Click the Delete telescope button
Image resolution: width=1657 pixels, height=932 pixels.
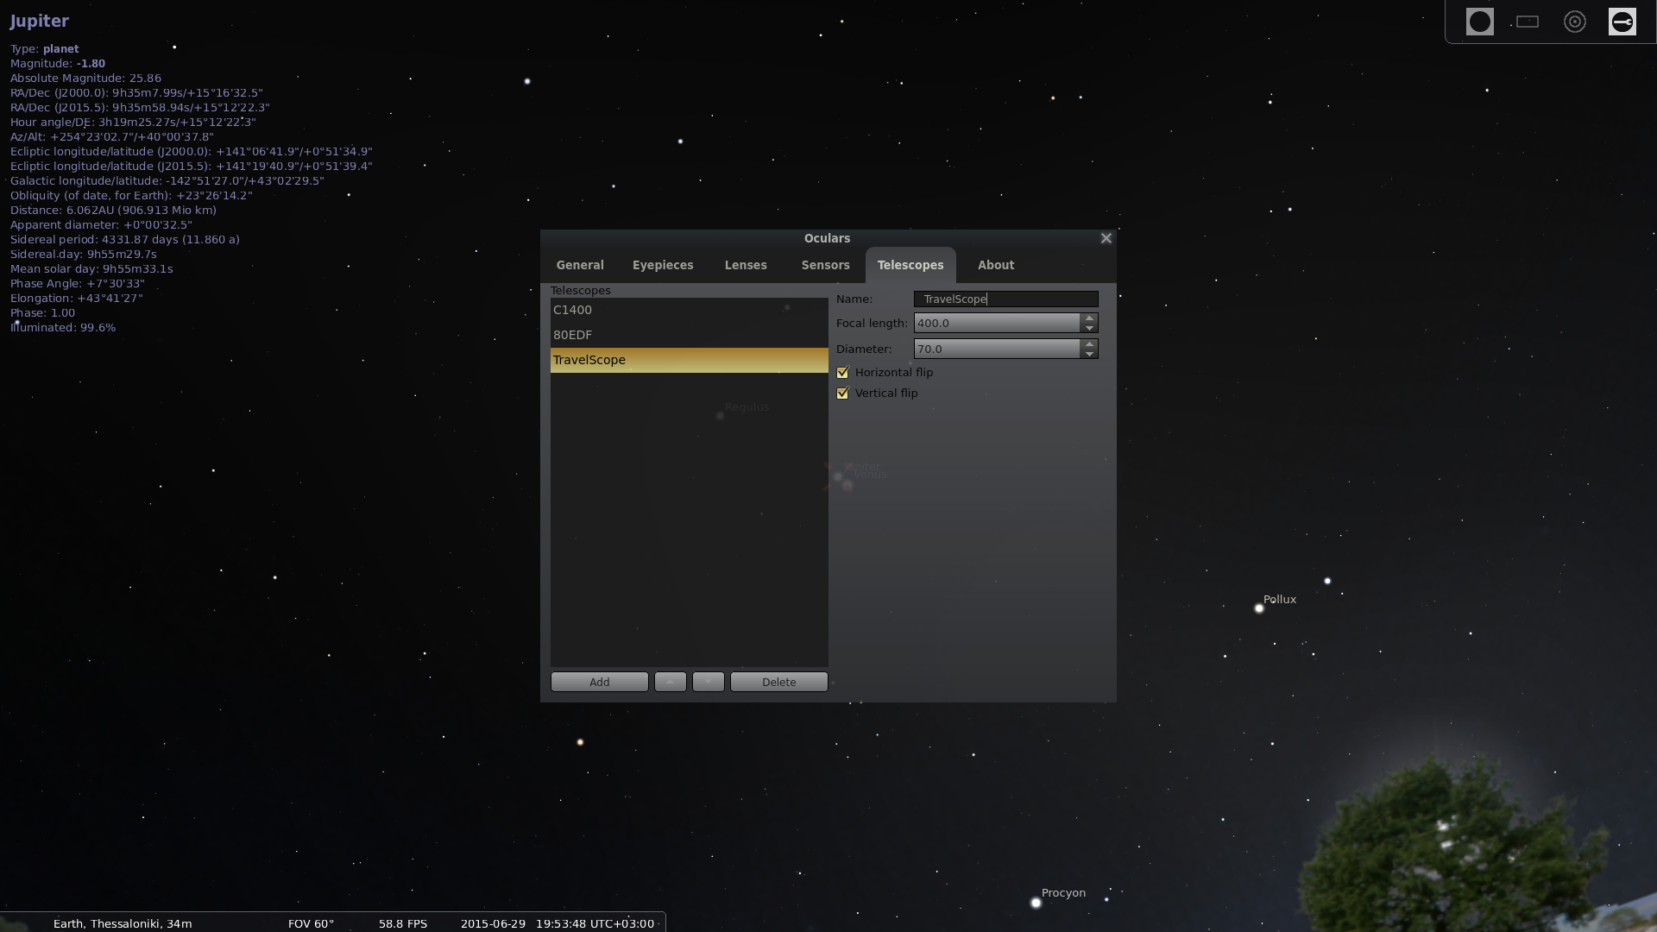pyautogui.click(x=778, y=682)
